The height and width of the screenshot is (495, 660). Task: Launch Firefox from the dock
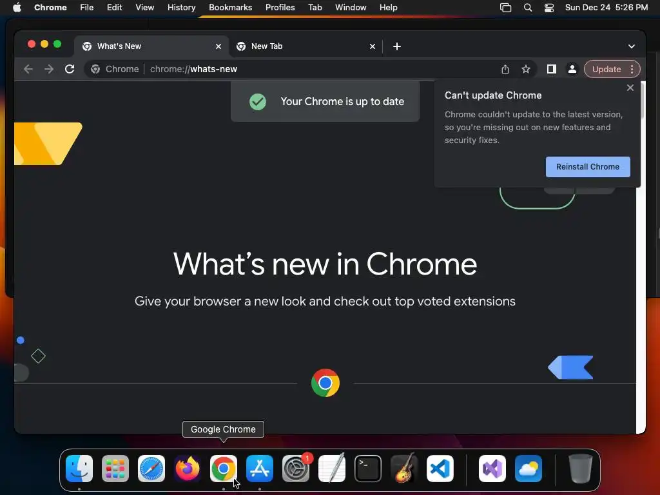[x=188, y=469]
